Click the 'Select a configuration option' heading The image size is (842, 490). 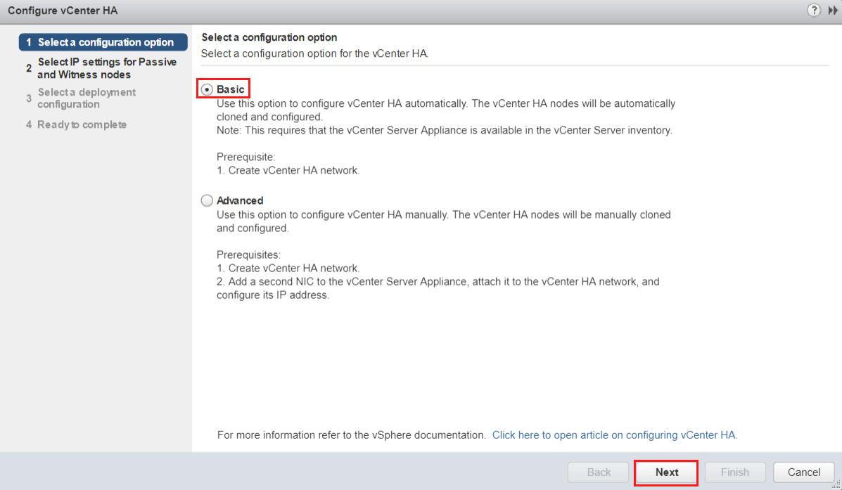tap(269, 37)
